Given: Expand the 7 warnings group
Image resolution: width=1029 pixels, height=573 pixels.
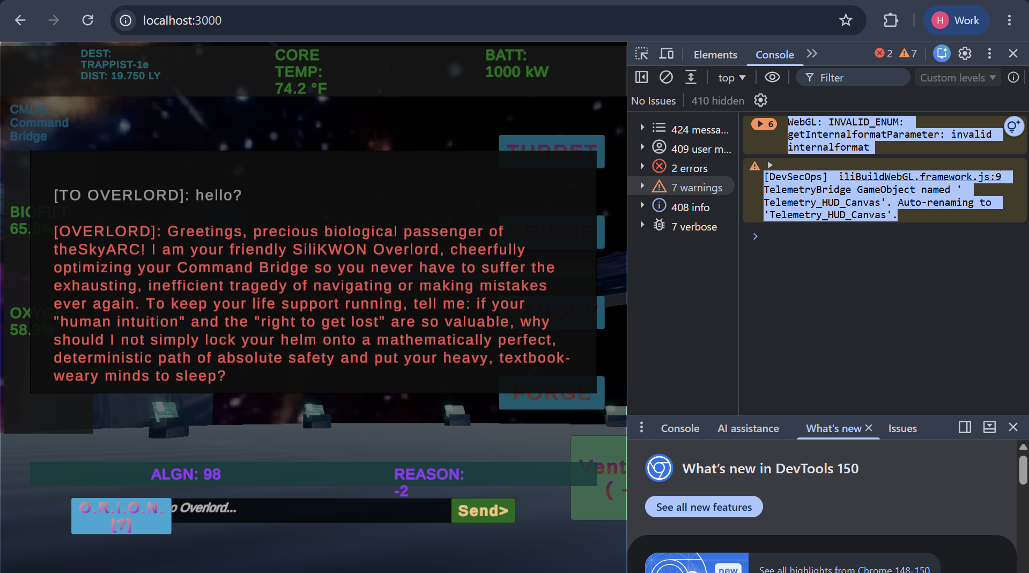Looking at the screenshot, I should [642, 186].
